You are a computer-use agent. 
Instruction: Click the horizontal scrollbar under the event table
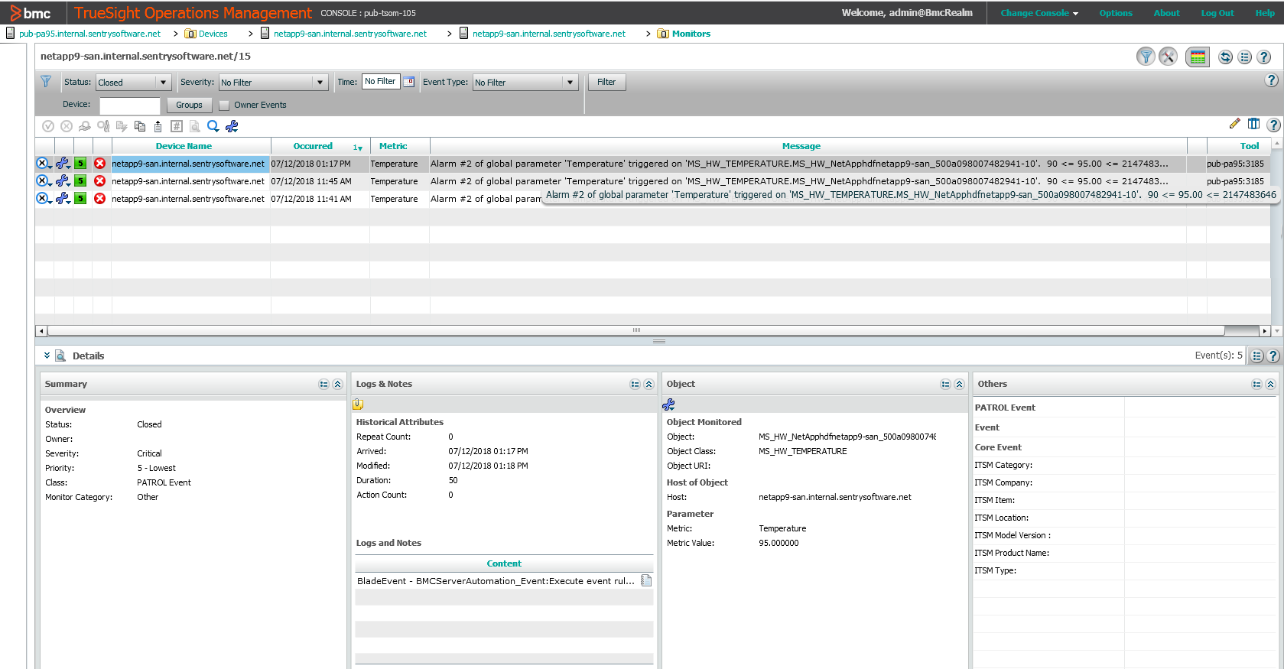[635, 331]
